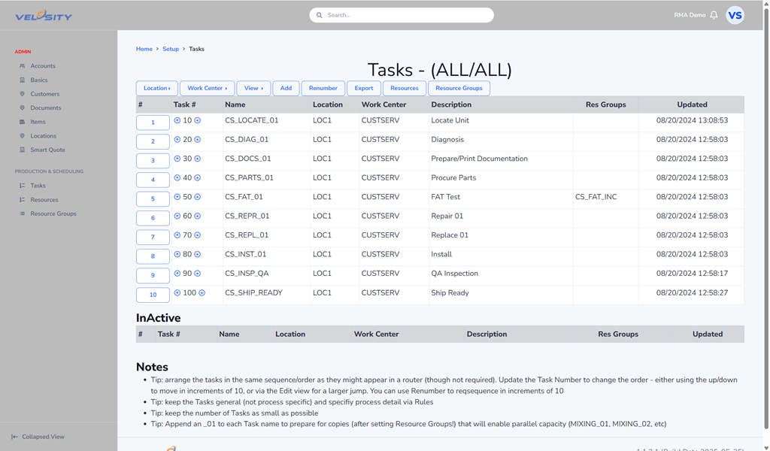Click the Items icon in sidebar
The image size is (770, 451).
(x=22, y=122)
